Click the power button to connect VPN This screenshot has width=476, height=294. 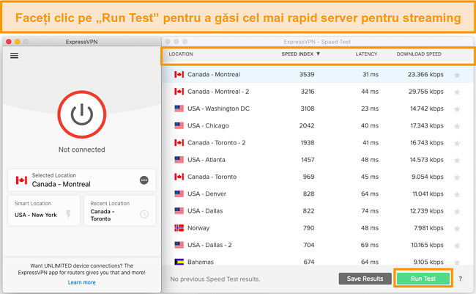click(82, 114)
